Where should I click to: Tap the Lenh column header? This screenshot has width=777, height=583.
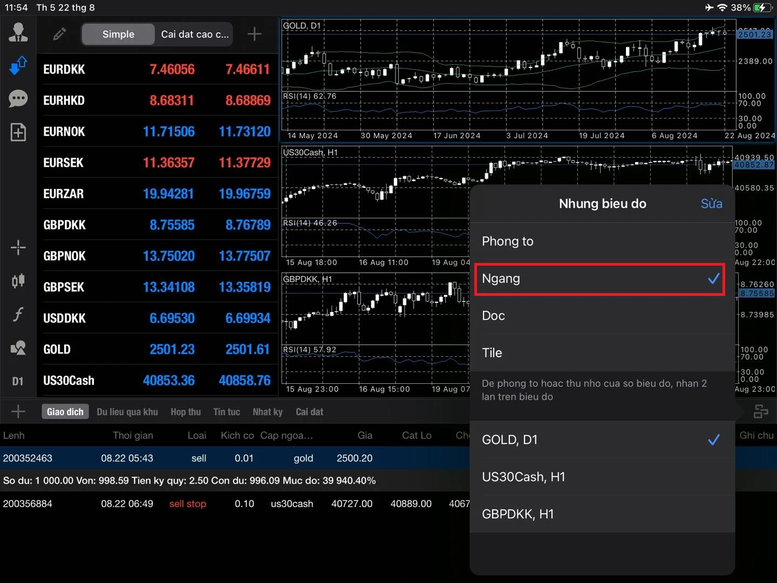coord(14,436)
